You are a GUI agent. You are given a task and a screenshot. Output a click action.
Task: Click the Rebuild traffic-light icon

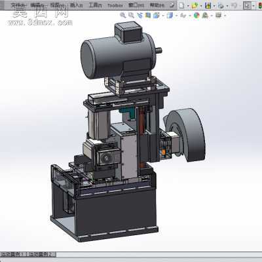tap(260, 6)
